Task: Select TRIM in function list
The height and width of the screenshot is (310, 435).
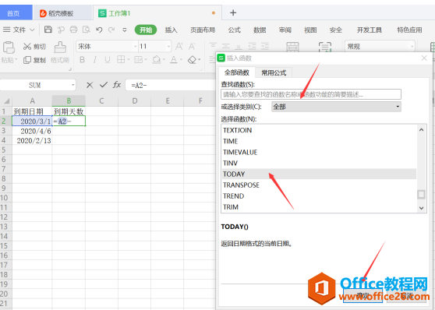Action: 319,207
